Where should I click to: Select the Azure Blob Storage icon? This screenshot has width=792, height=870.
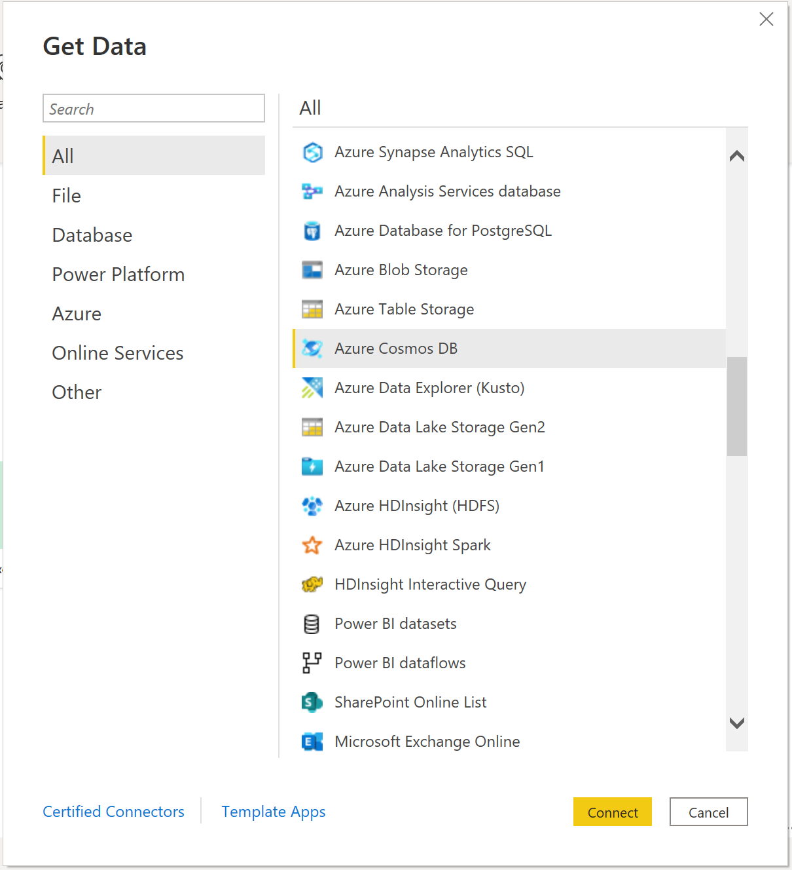click(x=312, y=270)
